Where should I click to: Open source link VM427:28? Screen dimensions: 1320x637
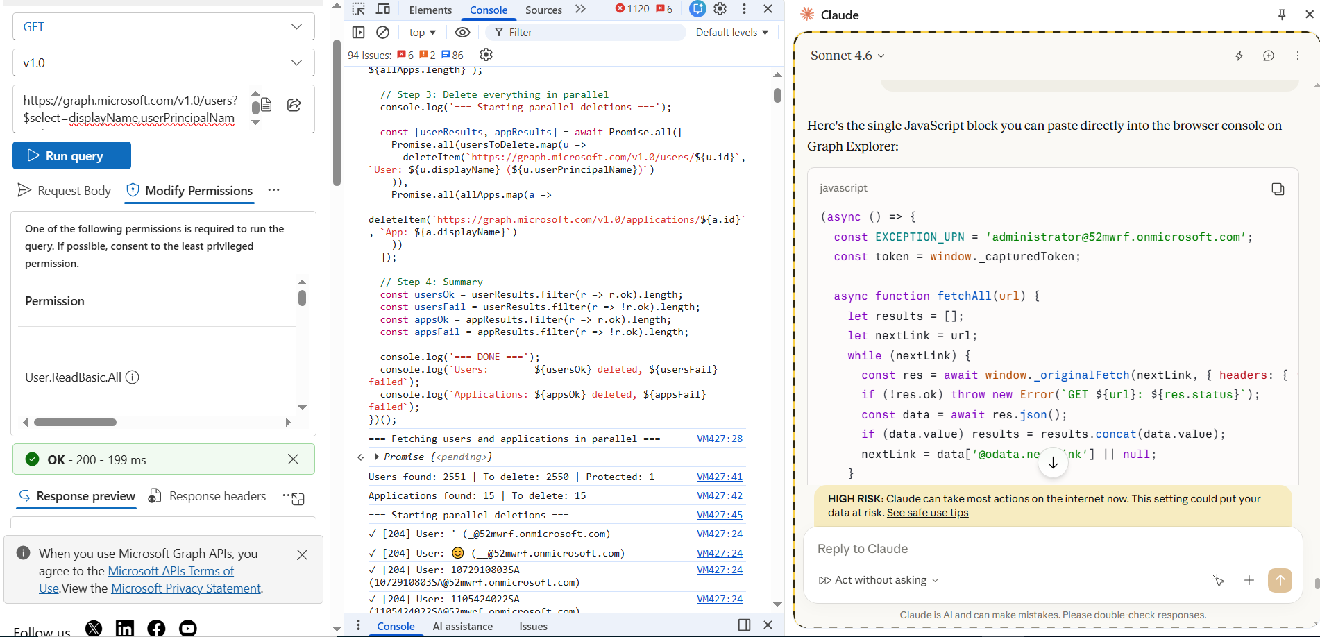tap(720, 439)
